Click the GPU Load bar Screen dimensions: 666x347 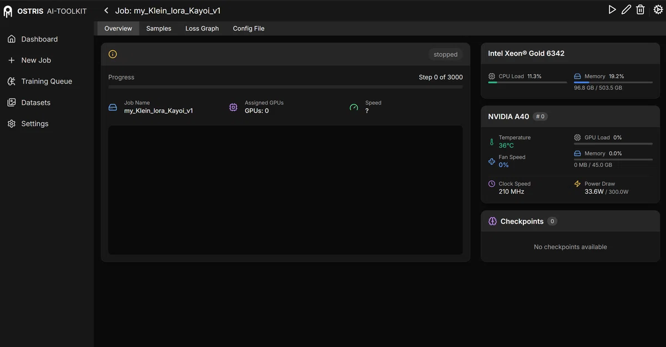click(x=613, y=144)
